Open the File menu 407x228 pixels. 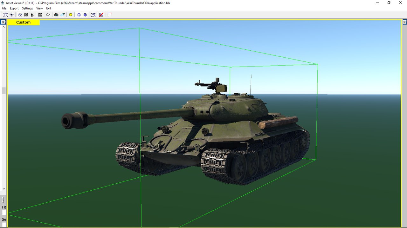coord(4,8)
